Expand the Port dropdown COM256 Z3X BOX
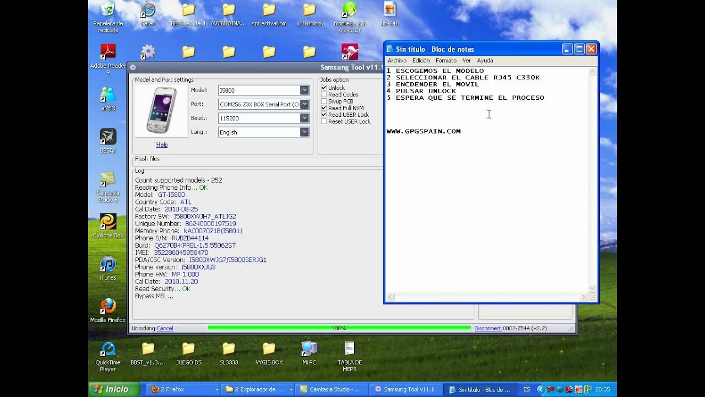This screenshot has height=397, width=705. (304, 104)
